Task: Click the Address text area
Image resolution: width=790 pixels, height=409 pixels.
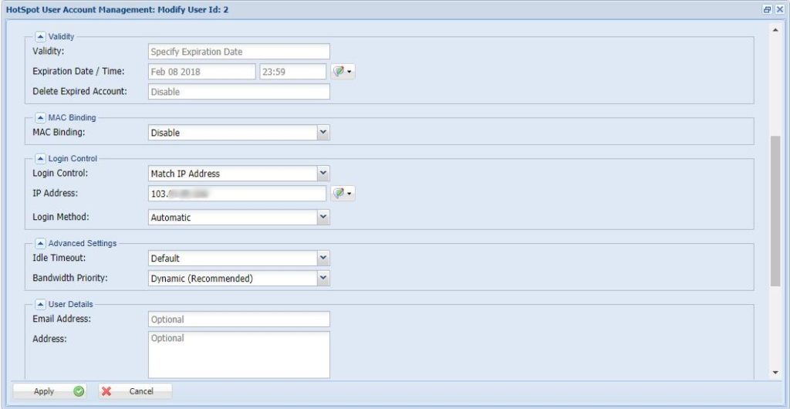Action: pyautogui.click(x=238, y=355)
